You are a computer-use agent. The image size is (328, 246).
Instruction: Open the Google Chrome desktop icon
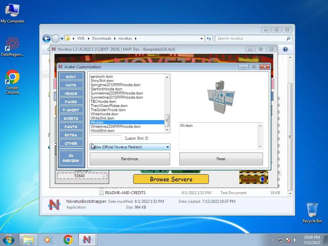[x=12, y=82]
